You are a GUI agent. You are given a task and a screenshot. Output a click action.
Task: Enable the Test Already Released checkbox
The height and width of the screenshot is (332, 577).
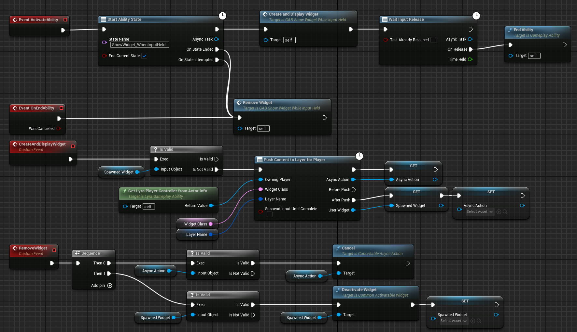point(433,40)
